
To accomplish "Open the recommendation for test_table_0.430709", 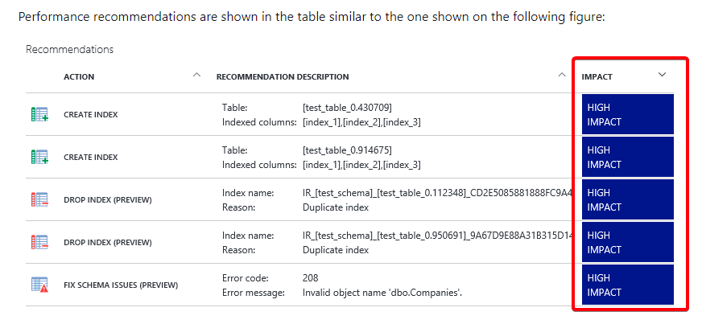I will (x=300, y=114).
